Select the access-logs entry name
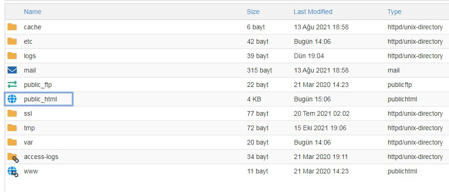The height and width of the screenshot is (192, 449). (41, 157)
